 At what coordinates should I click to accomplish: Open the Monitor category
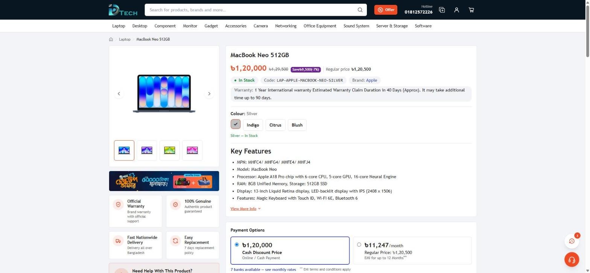coord(190,26)
